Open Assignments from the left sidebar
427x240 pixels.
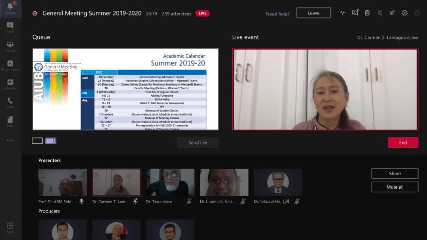pos(10,65)
